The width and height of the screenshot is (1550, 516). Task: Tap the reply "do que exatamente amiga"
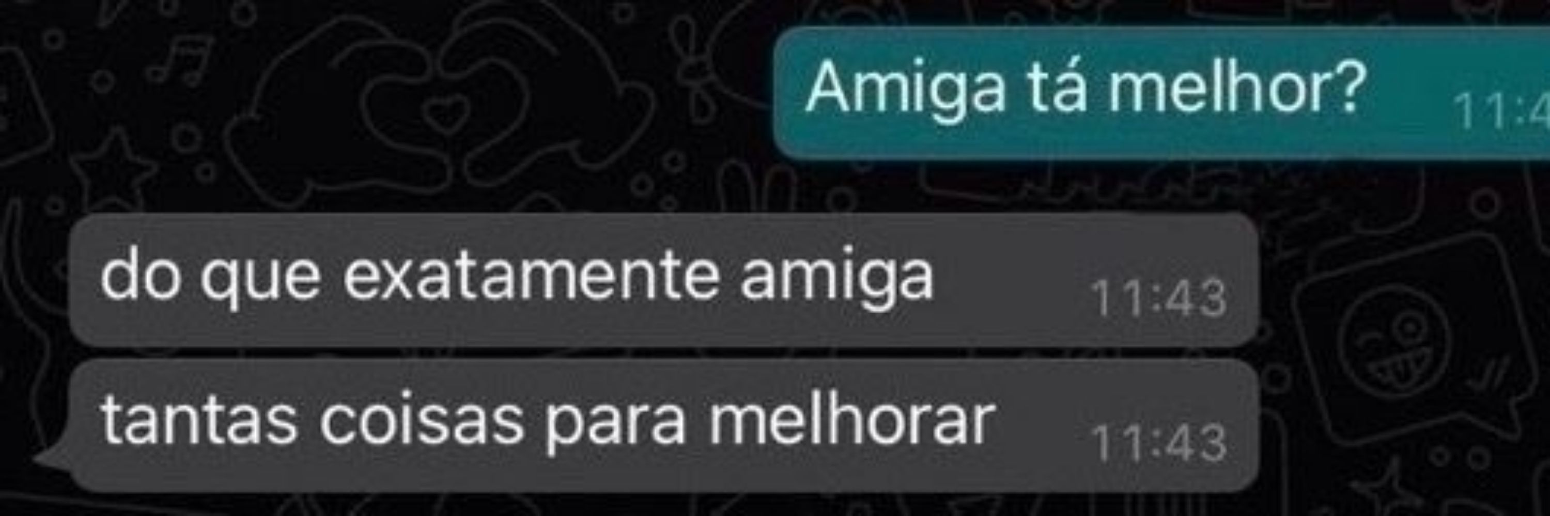pos(664,280)
